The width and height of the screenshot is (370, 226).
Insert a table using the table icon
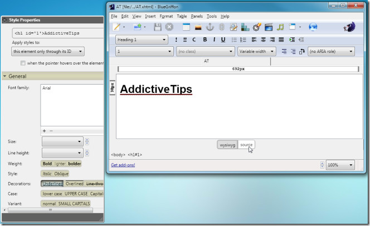[186, 27]
